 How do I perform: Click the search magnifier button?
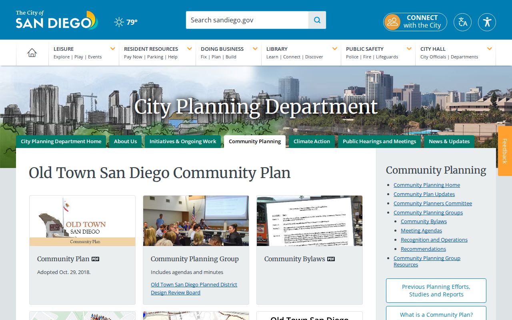[317, 20]
